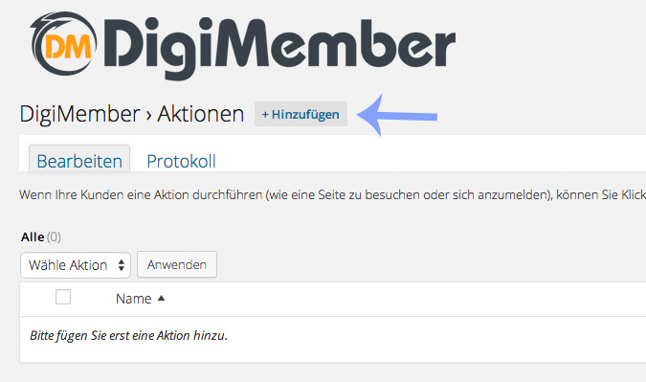Sort by the Name column header
The height and width of the screenshot is (382, 646).
pyautogui.click(x=133, y=299)
